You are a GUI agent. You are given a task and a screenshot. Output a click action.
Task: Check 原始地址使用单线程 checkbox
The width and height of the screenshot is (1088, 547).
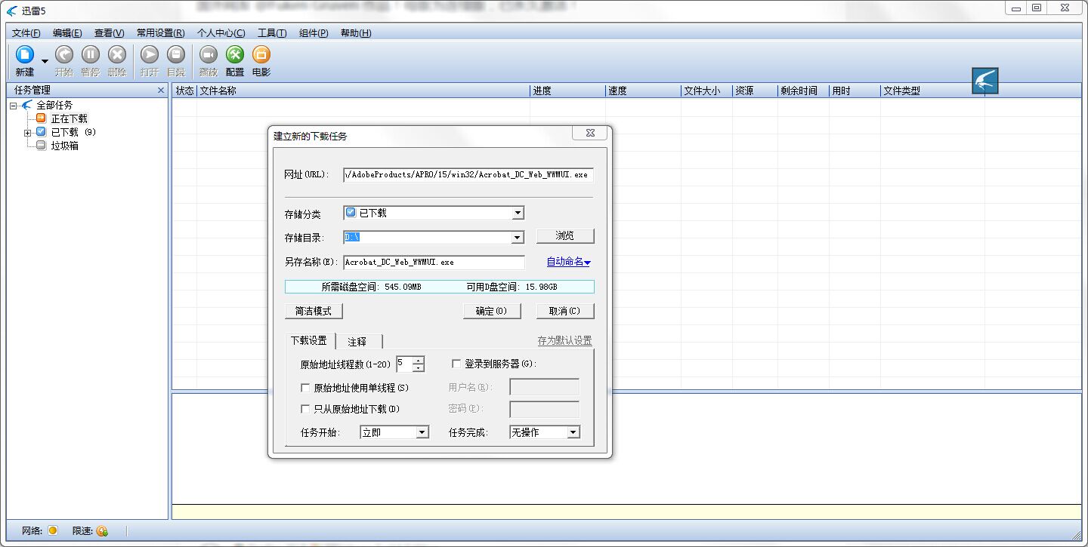(305, 387)
